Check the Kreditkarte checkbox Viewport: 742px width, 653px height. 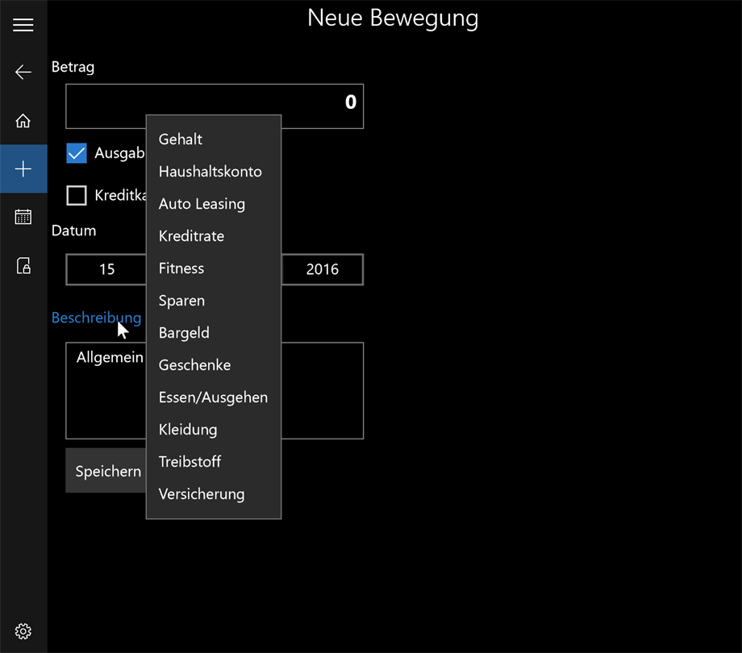tap(77, 195)
